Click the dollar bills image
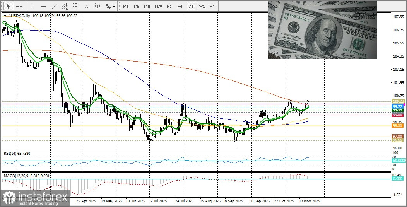Image resolution: width=407 pixels, height=207 pixels. tap(322, 30)
